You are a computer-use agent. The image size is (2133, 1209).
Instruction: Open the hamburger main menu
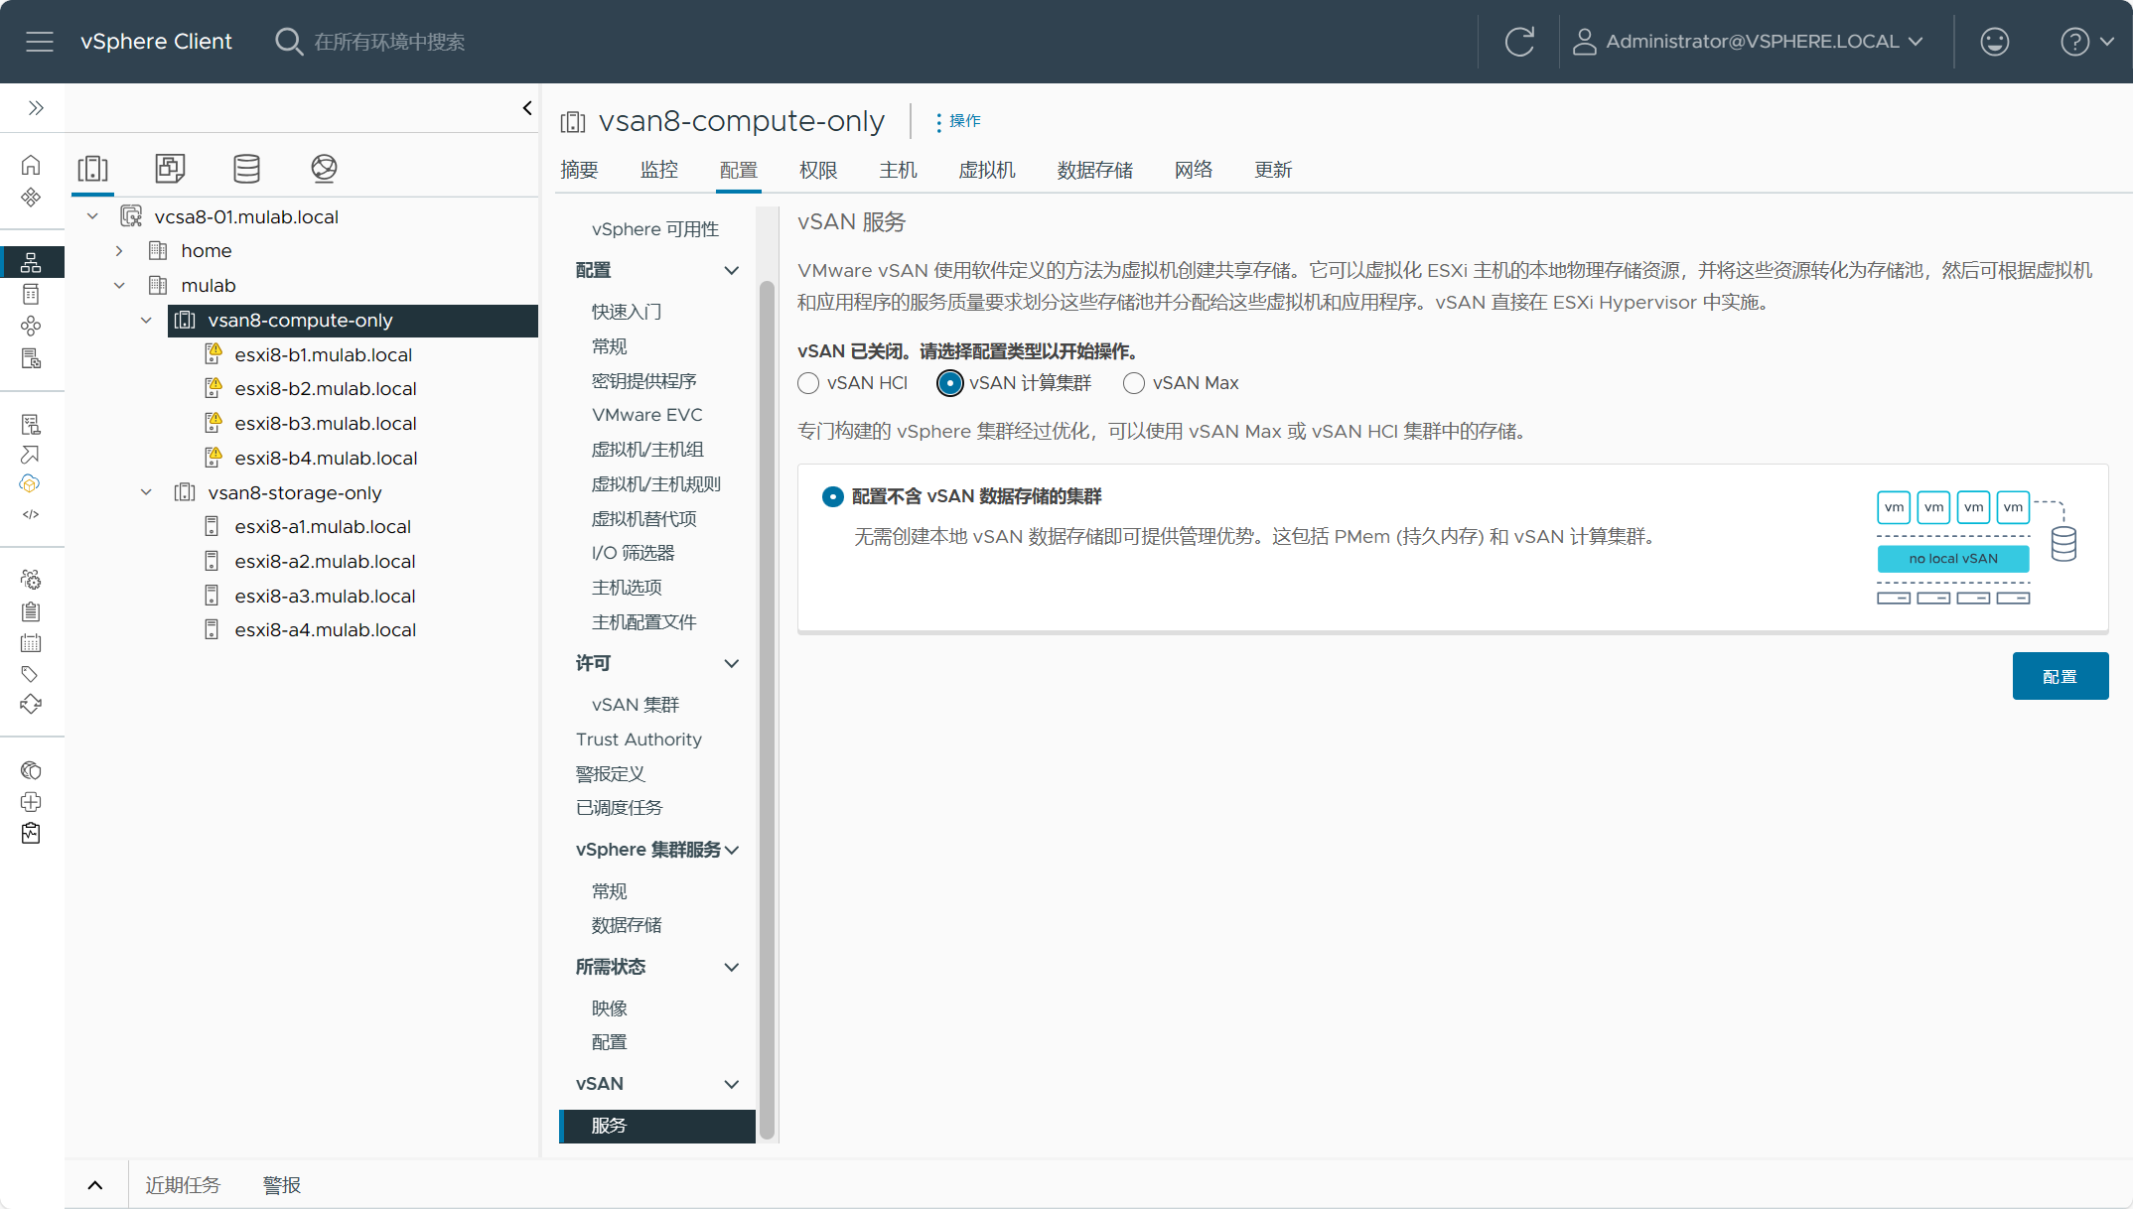point(40,42)
